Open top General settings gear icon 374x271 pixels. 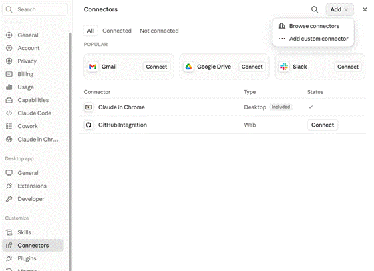pyautogui.click(x=9, y=35)
